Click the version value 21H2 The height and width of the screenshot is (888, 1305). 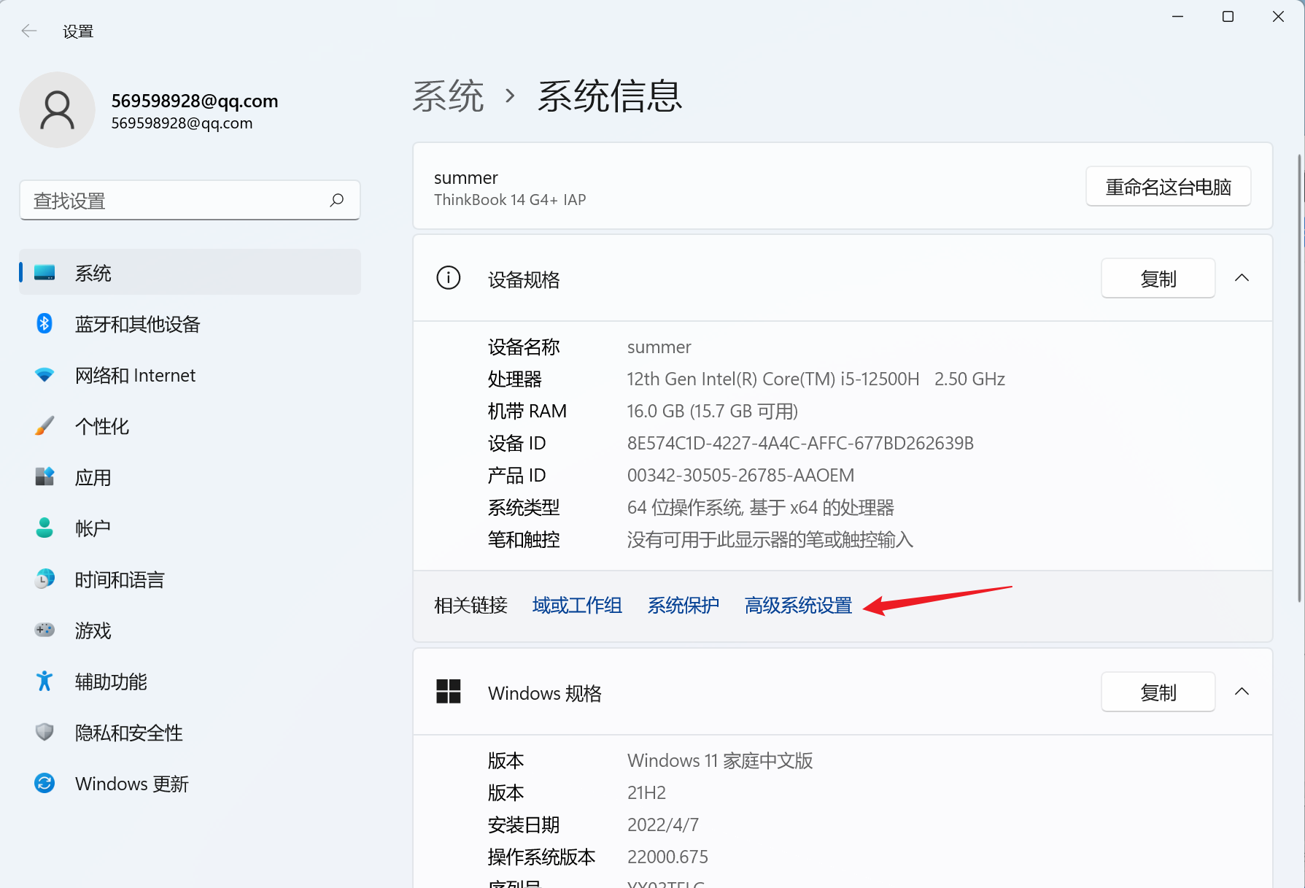coord(646,792)
